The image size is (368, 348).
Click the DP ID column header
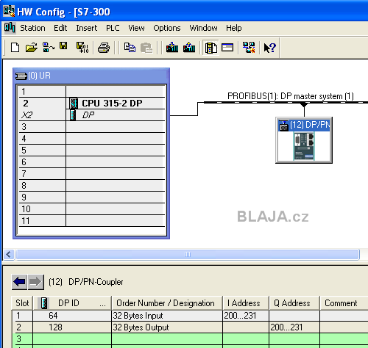click(72, 303)
